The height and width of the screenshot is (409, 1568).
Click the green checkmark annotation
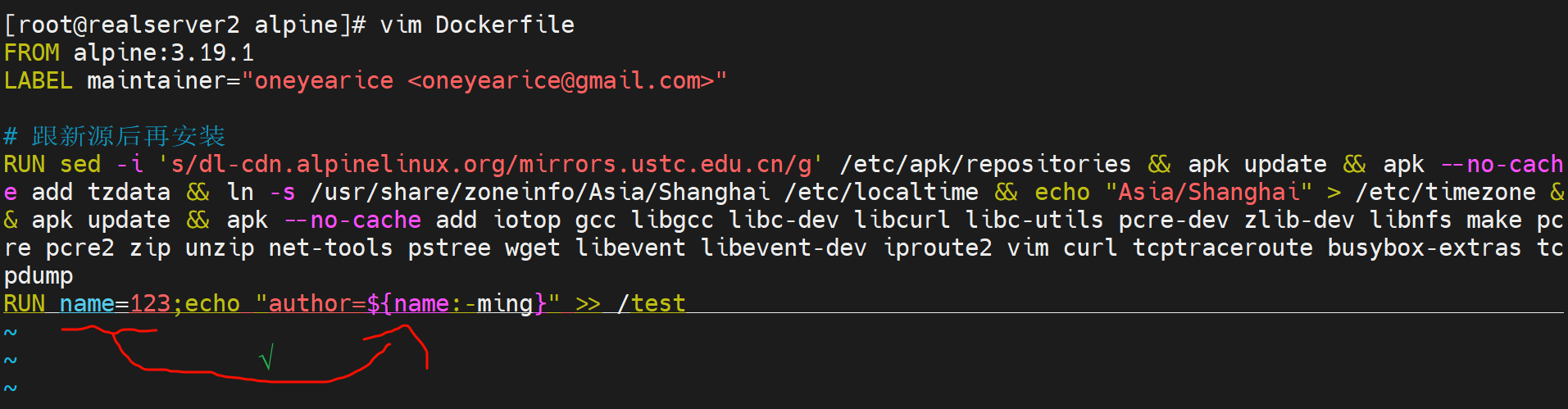tap(266, 358)
